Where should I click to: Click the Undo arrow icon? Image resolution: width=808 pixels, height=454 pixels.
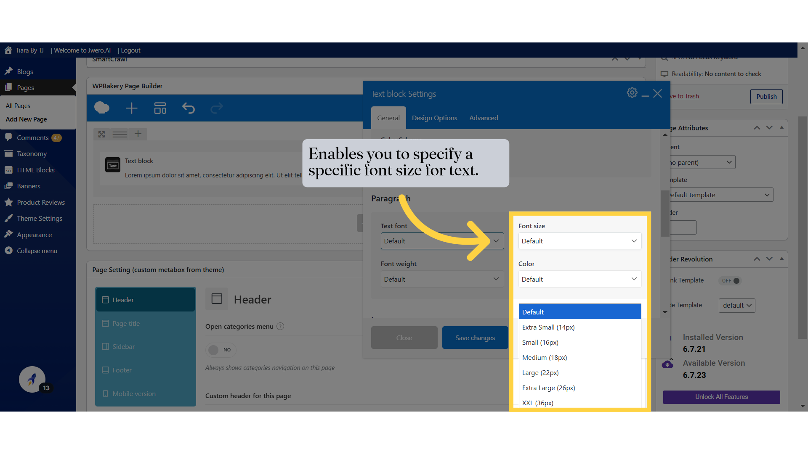[188, 108]
